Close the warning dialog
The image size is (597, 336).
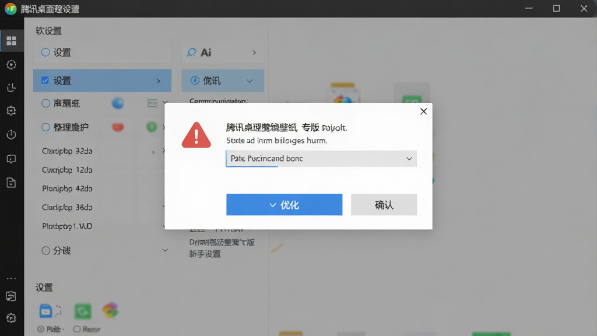coord(423,111)
